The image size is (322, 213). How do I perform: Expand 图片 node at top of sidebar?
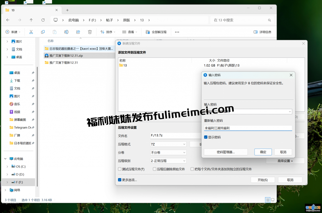(x=7, y=41)
